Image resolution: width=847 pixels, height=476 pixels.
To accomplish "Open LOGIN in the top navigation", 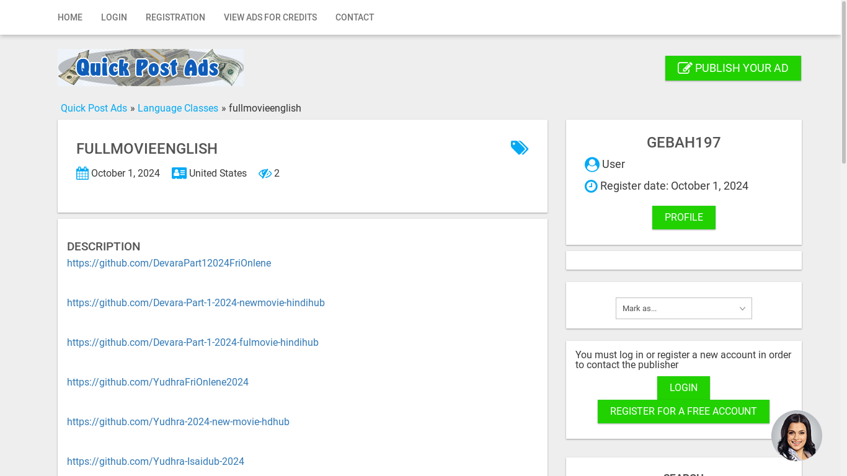I will coord(114,17).
